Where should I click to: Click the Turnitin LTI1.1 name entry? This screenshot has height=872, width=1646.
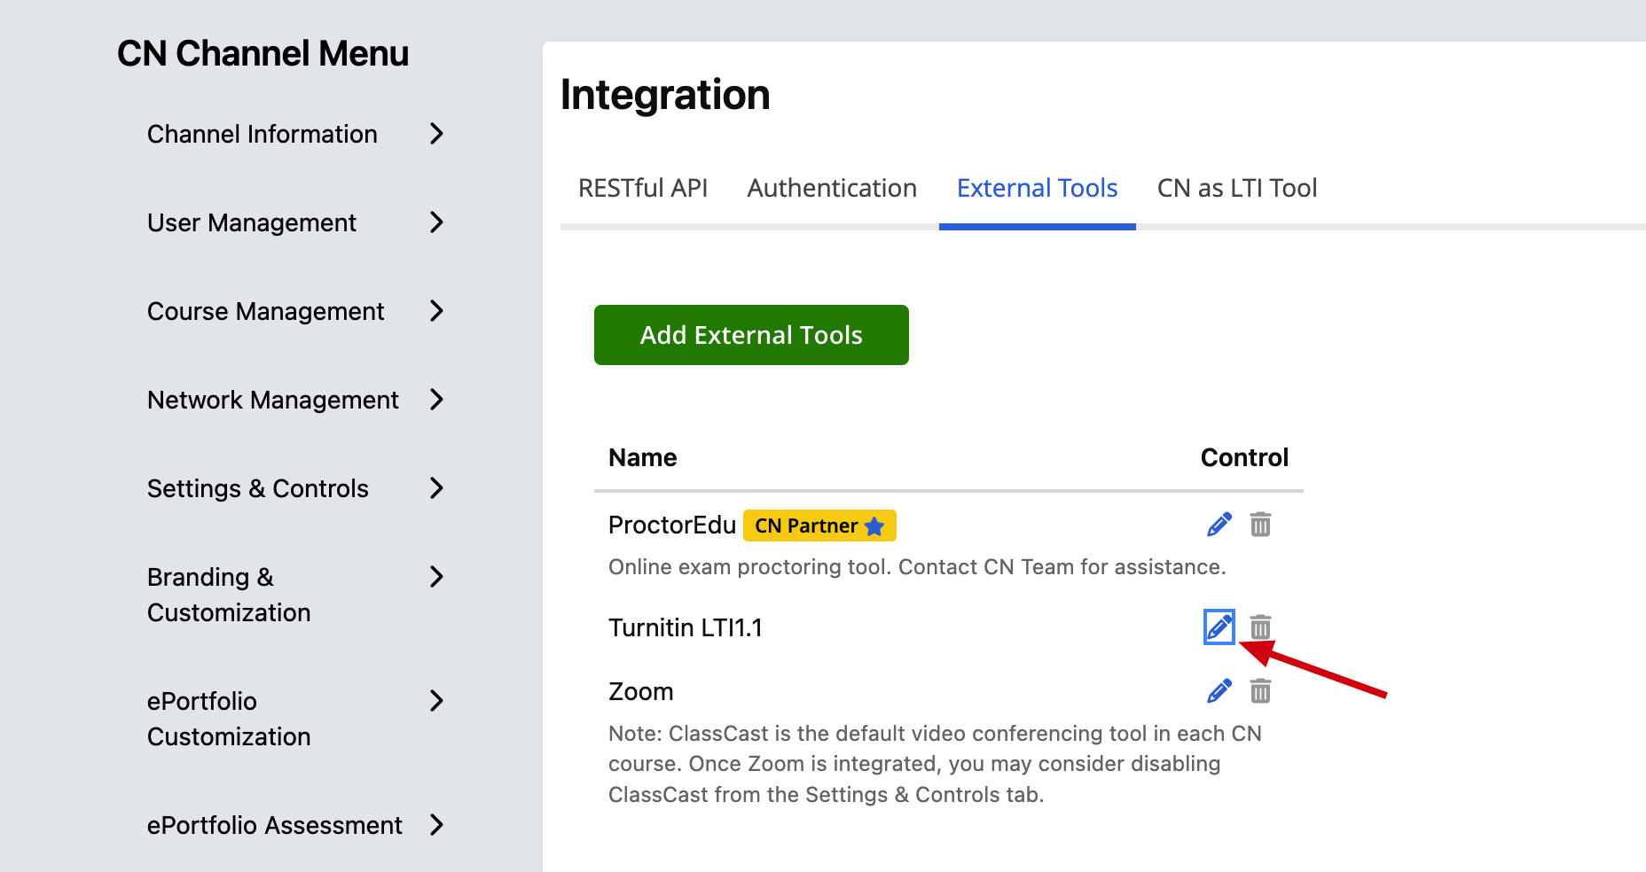click(x=686, y=627)
